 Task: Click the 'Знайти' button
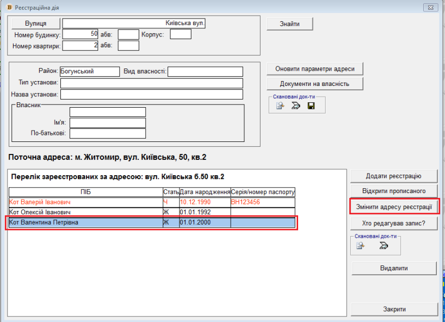[x=290, y=23]
